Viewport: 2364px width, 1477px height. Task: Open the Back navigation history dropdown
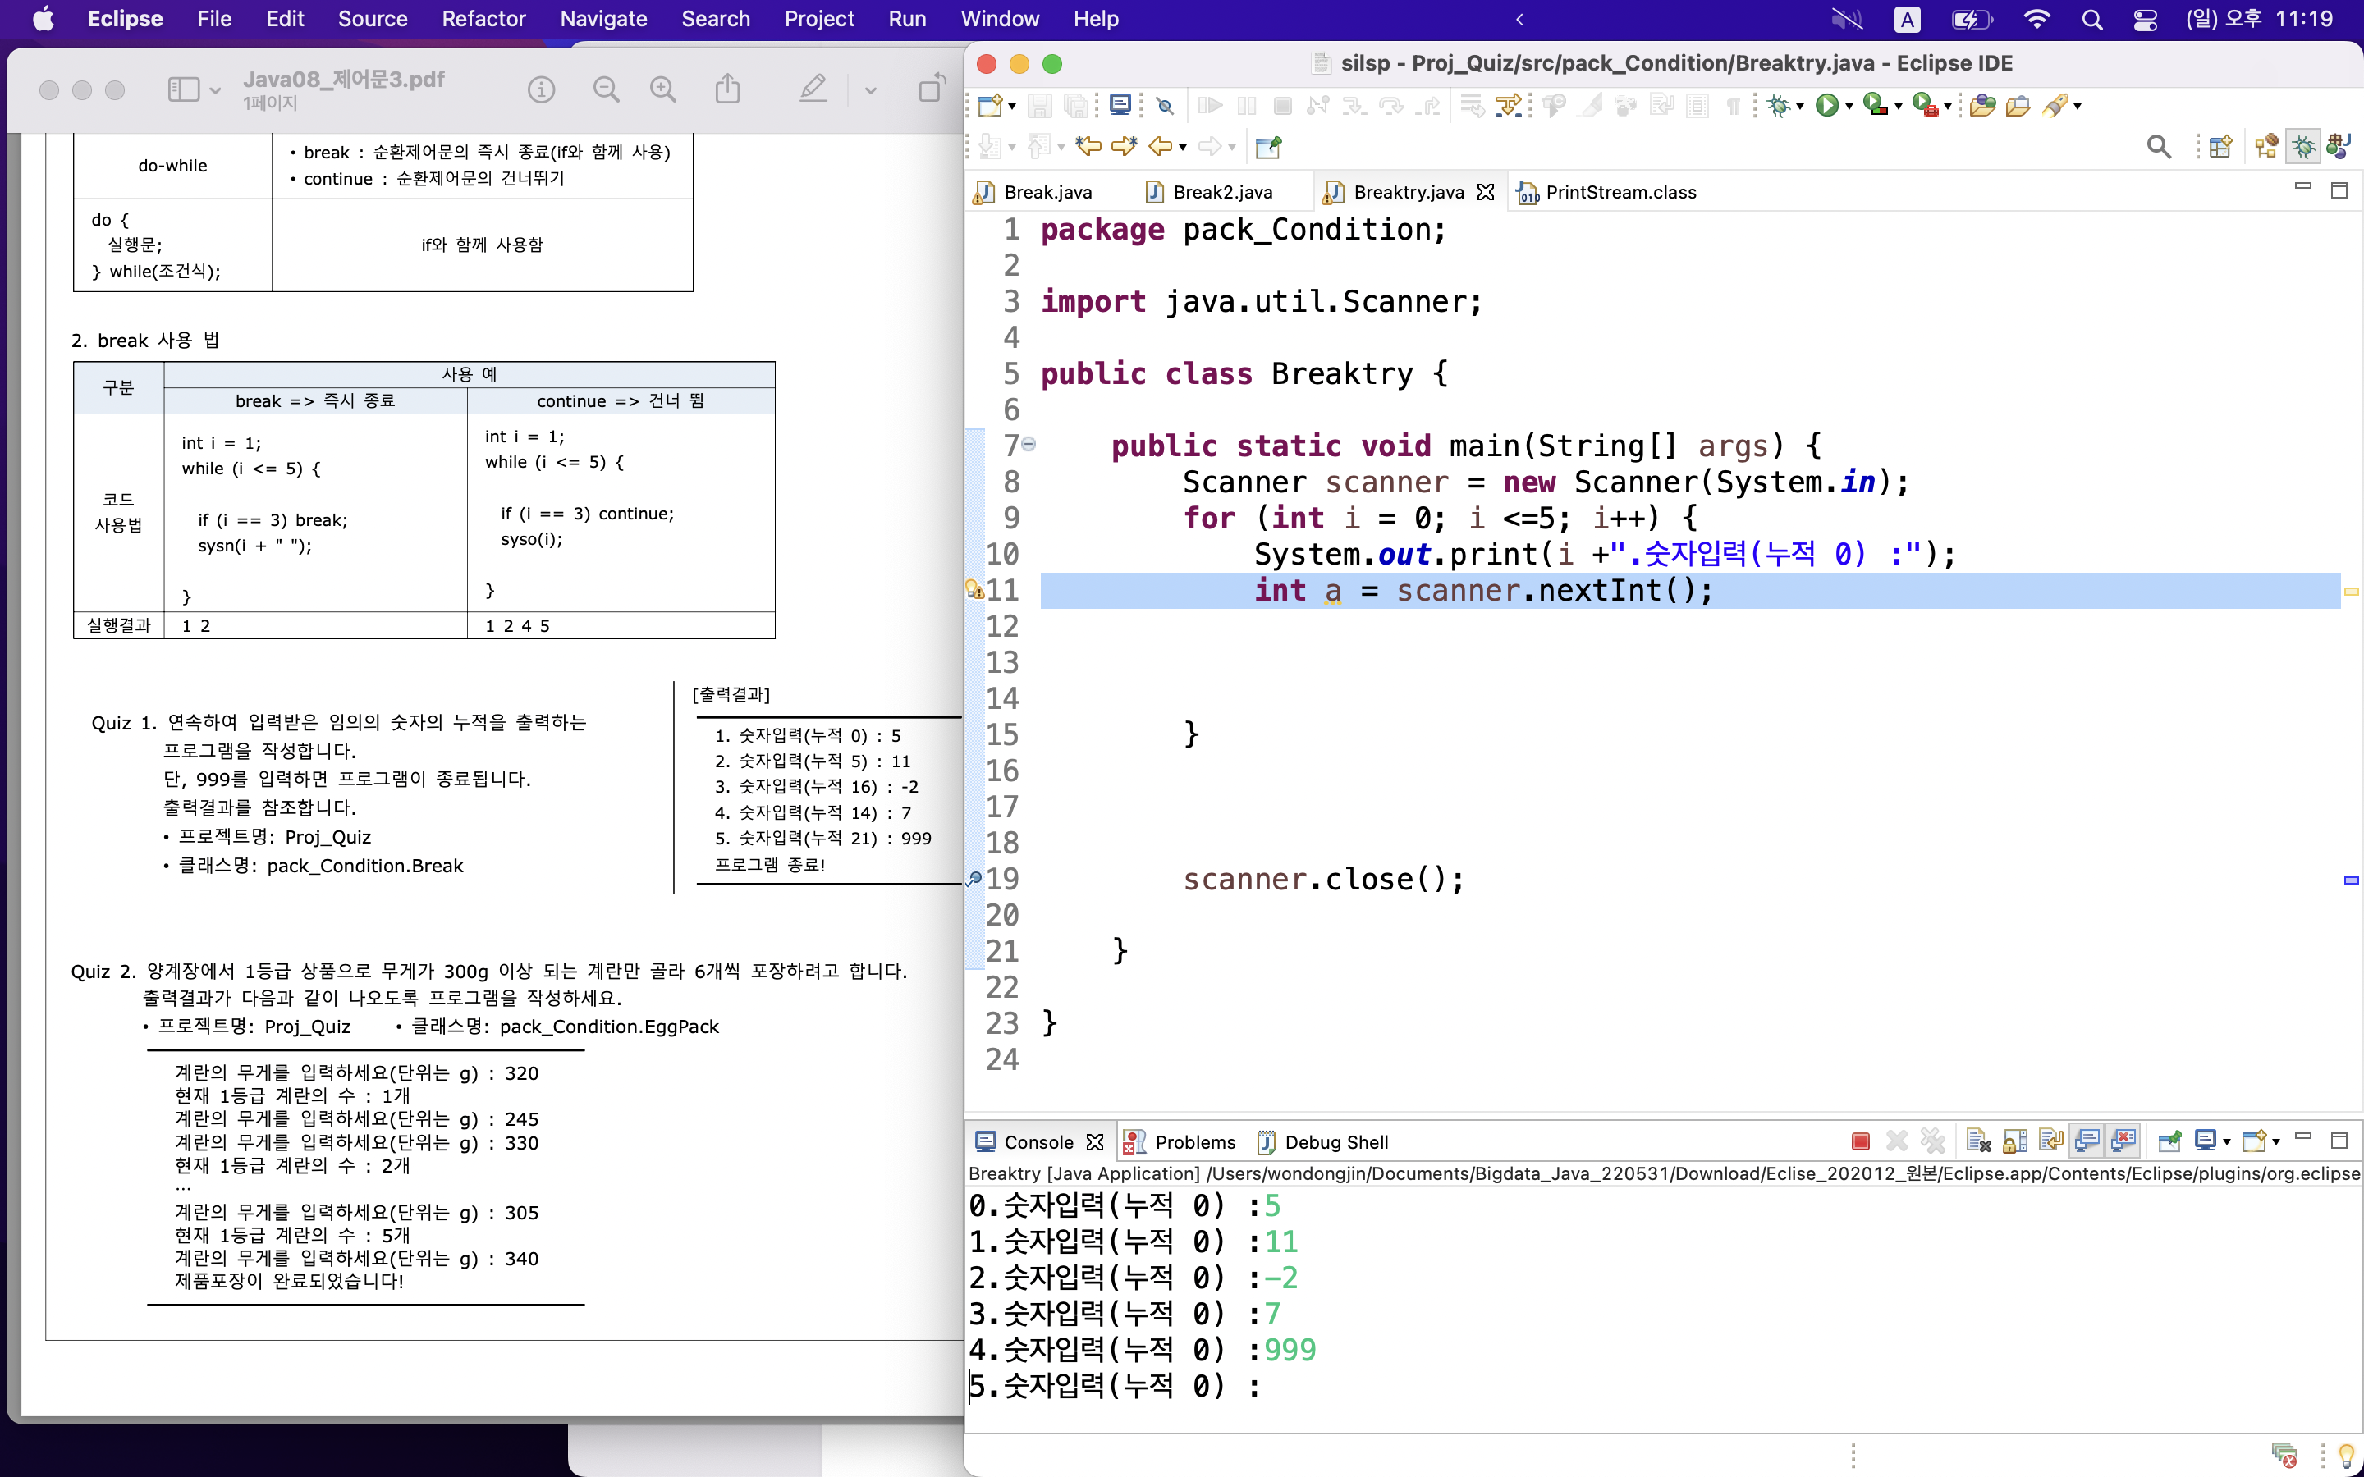[1183, 148]
